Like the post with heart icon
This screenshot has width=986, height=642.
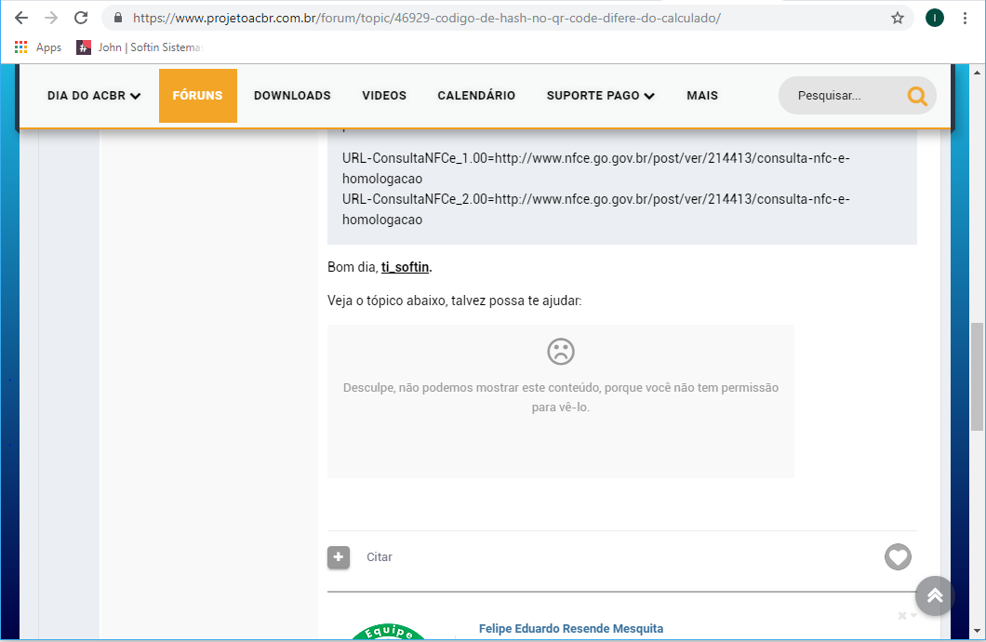pyautogui.click(x=898, y=557)
